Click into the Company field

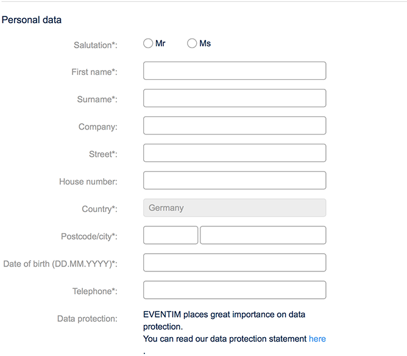pos(235,125)
